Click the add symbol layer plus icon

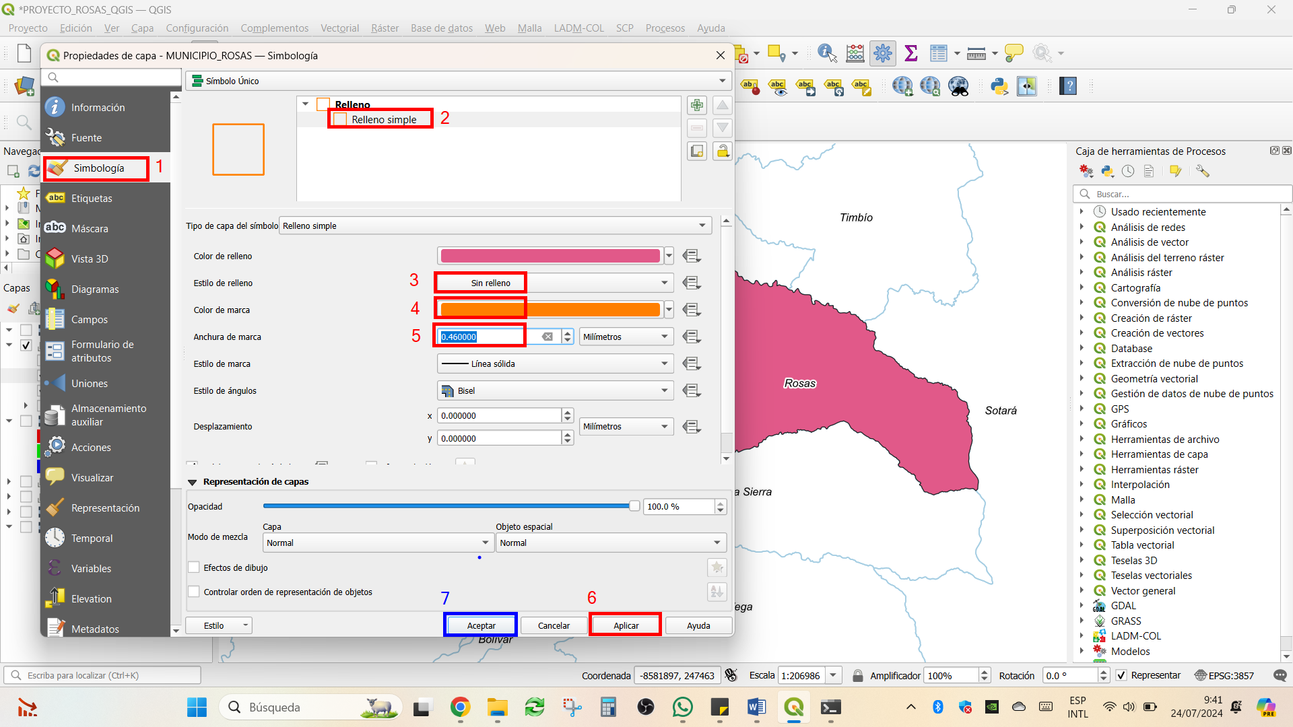click(x=697, y=105)
